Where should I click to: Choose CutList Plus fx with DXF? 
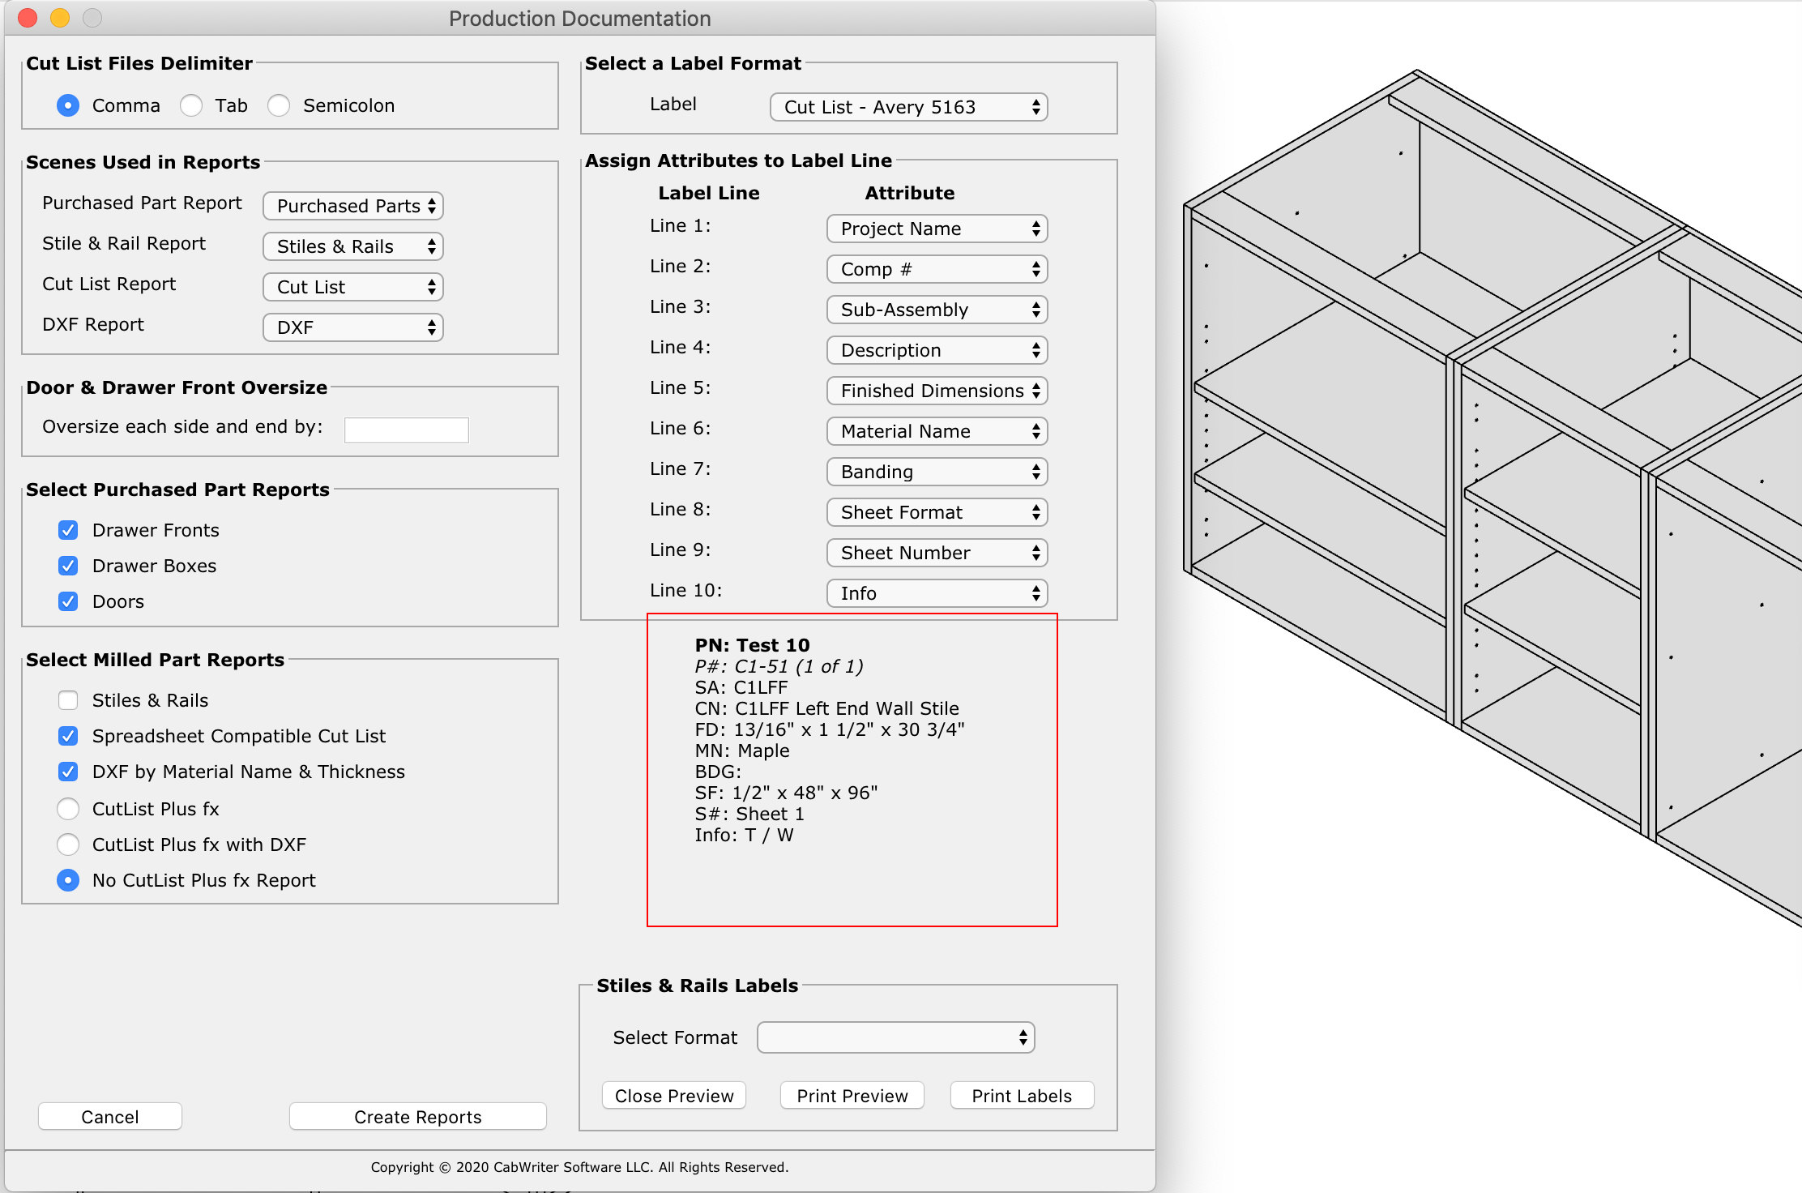(x=68, y=845)
